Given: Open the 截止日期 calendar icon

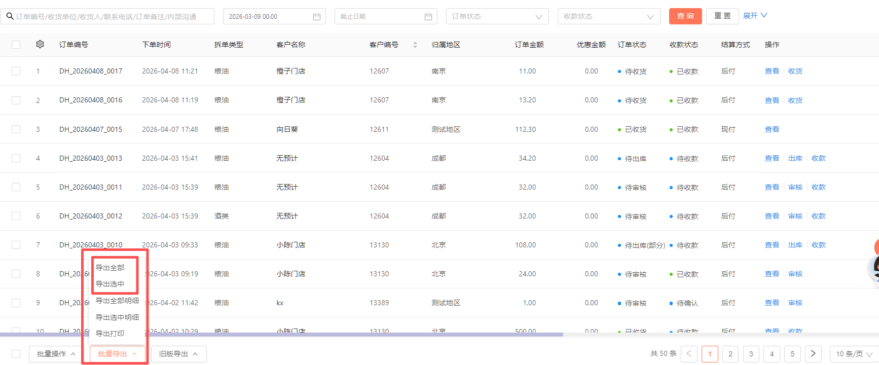Looking at the screenshot, I should 428,17.
